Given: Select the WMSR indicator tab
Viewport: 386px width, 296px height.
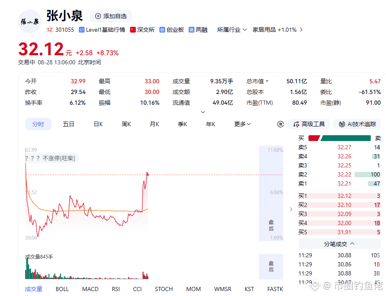Looking at the screenshot, I should pos(223,289).
